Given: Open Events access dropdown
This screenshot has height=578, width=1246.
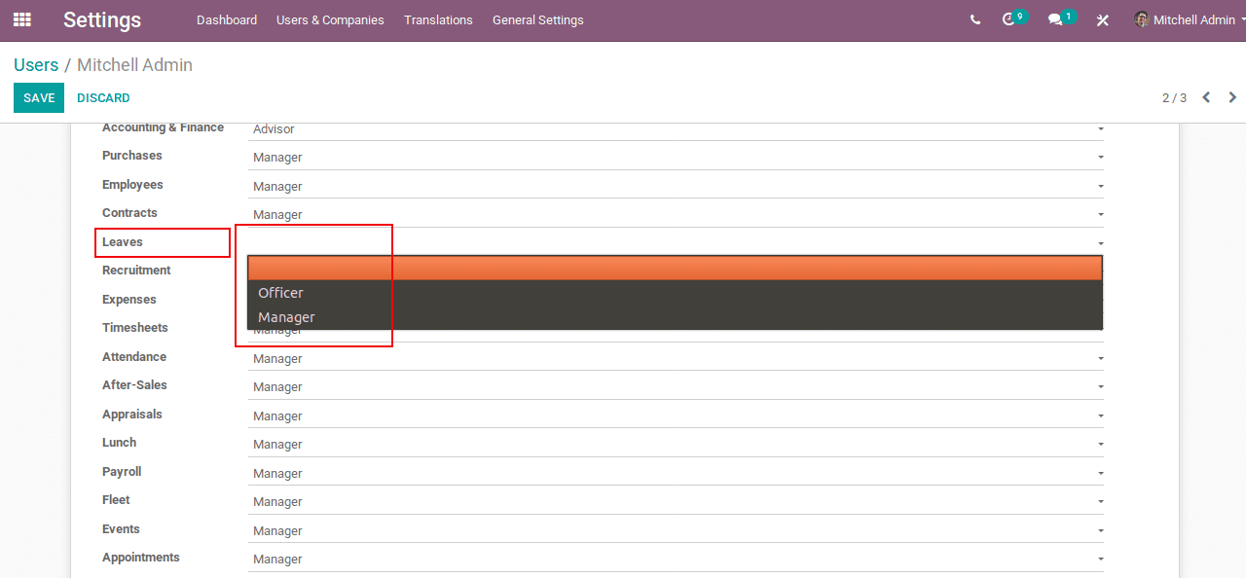Looking at the screenshot, I should click(x=676, y=530).
